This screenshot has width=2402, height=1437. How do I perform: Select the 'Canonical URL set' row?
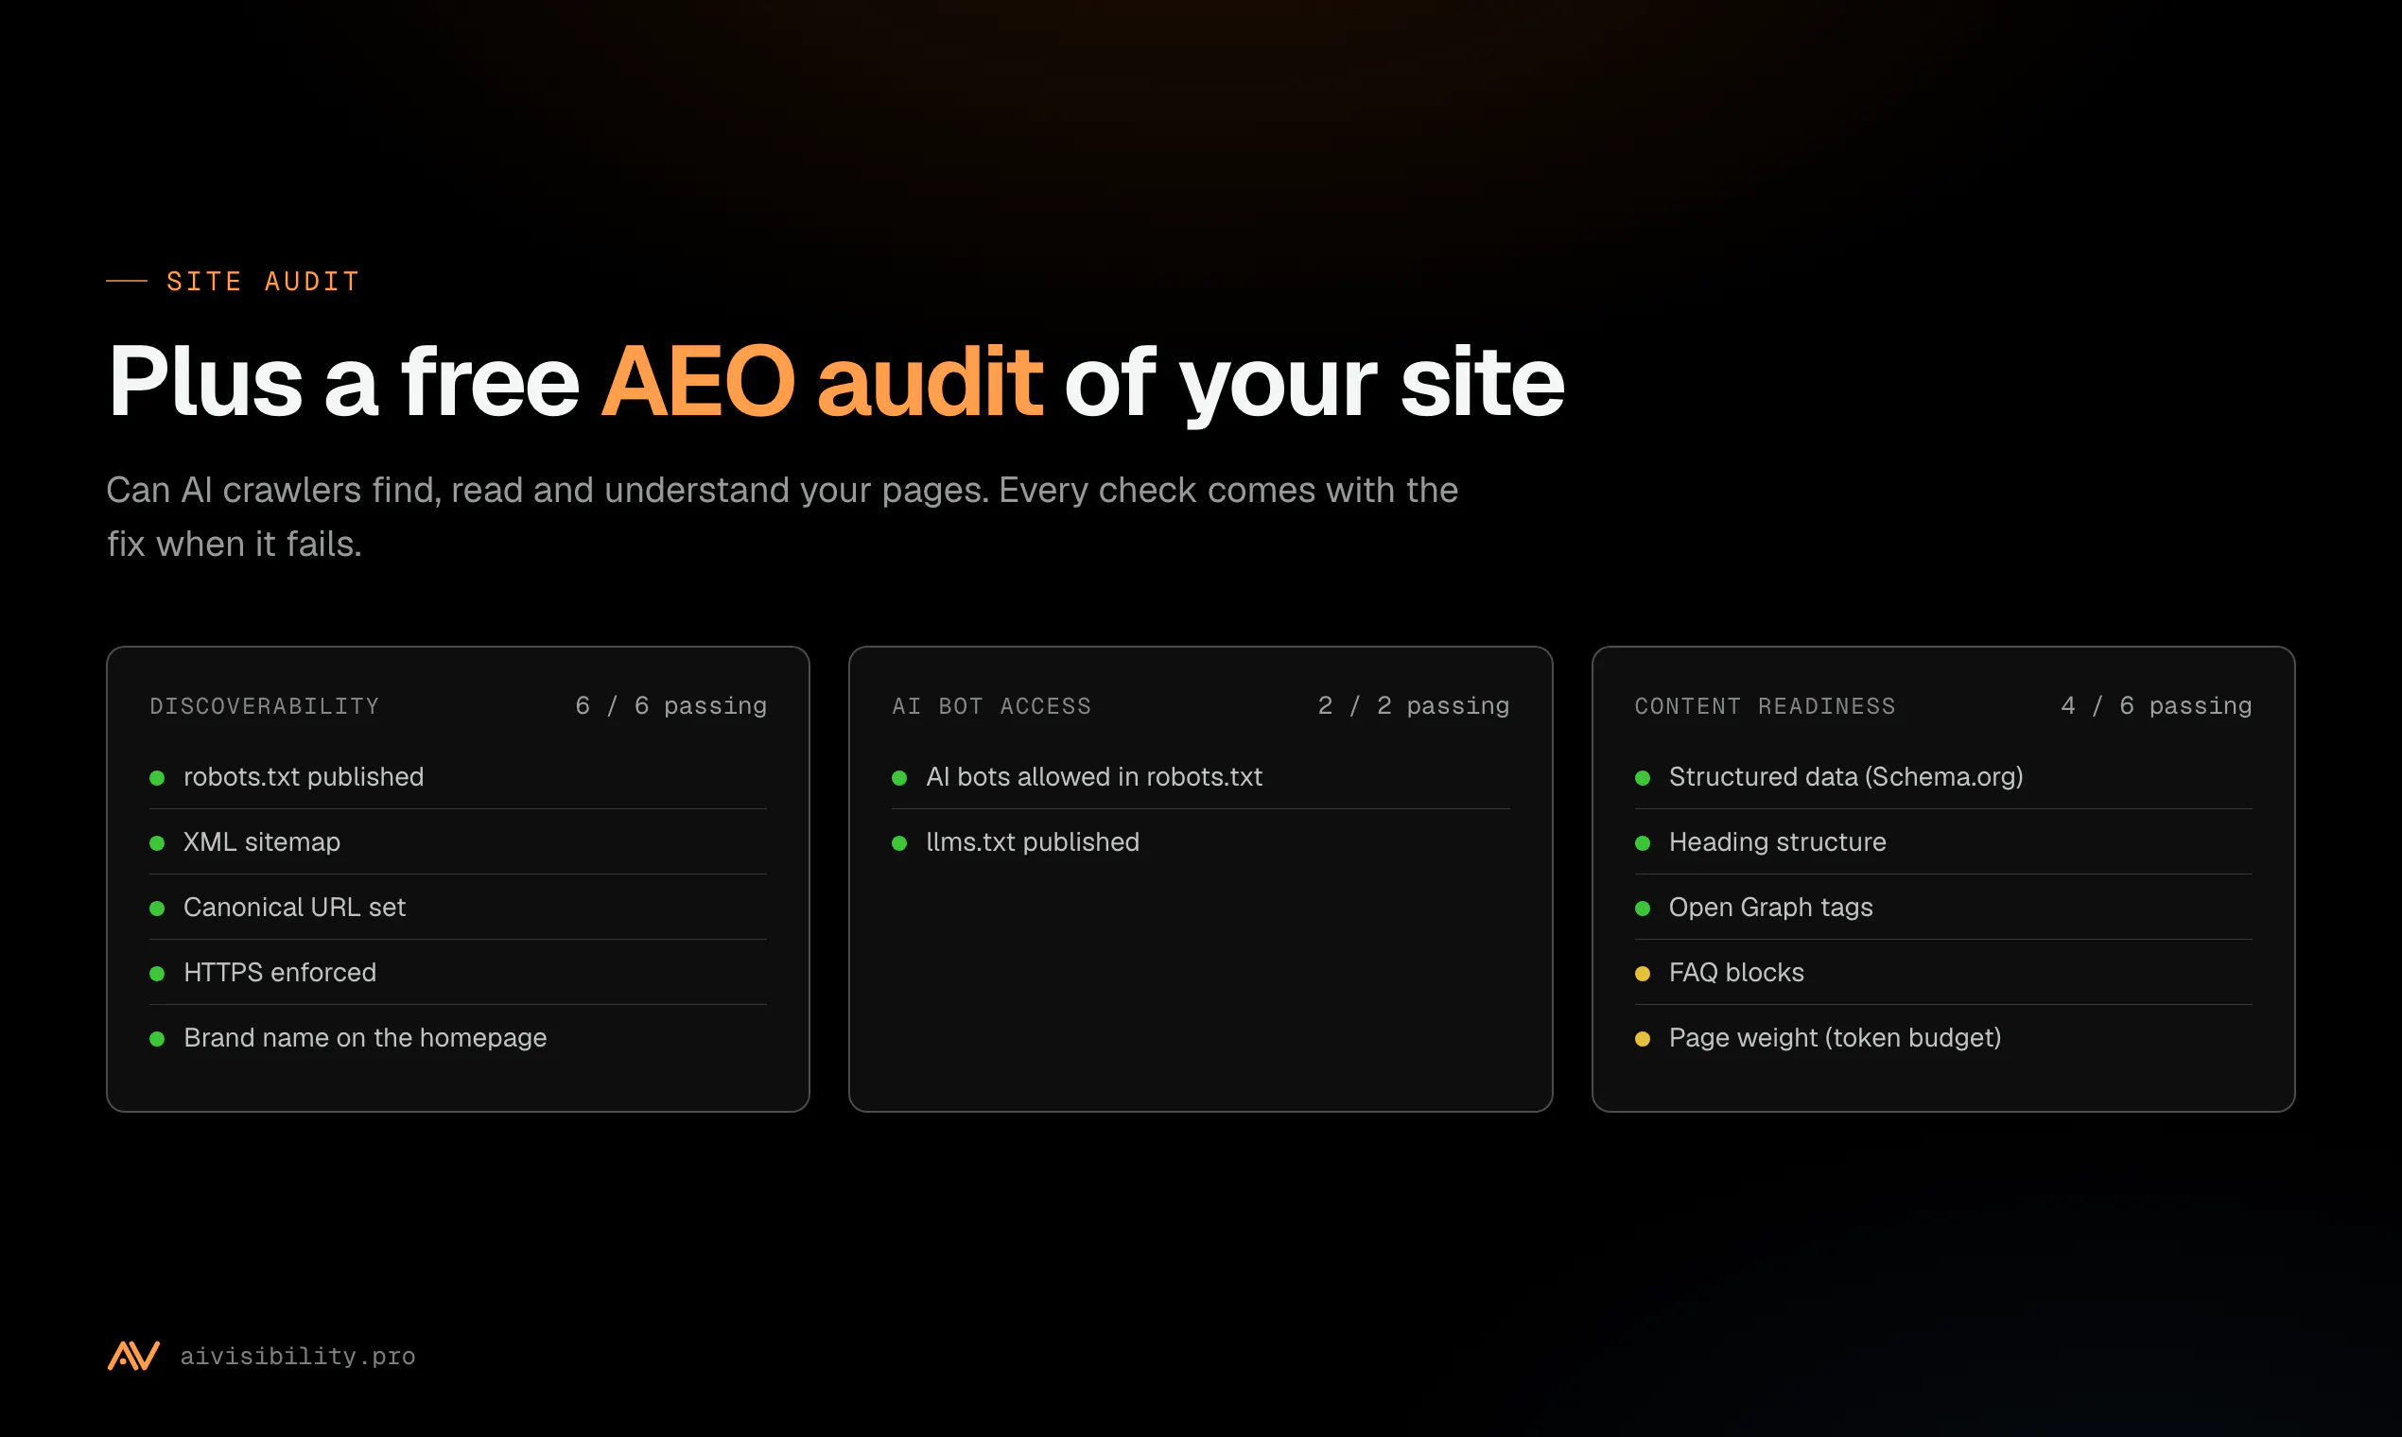click(x=458, y=908)
